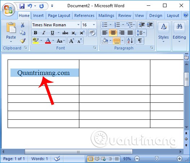Click zoom slider handle
Image resolution: width=190 pixels, height=163 pixels.
tap(156, 158)
